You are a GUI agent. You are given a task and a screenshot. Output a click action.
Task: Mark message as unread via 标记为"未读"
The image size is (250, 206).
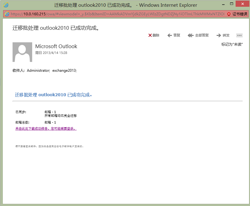[x=232, y=44]
